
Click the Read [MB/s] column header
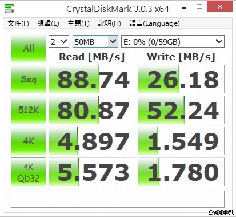coord(92,57)
